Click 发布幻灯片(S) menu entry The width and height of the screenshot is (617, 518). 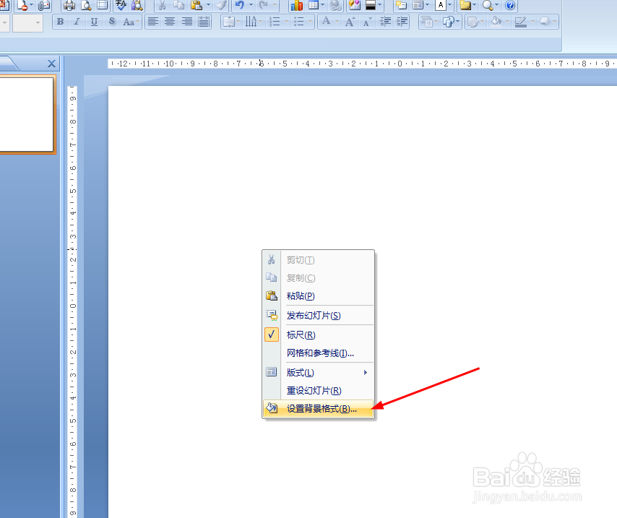[x=318, y=315]
